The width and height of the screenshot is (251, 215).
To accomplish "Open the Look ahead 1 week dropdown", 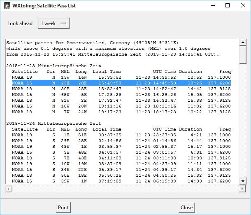I will (x=53, y=23).
